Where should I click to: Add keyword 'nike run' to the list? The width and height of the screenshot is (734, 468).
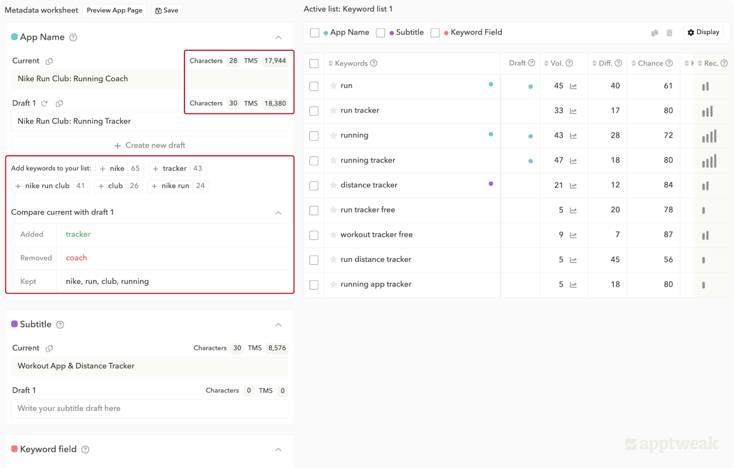178,186
